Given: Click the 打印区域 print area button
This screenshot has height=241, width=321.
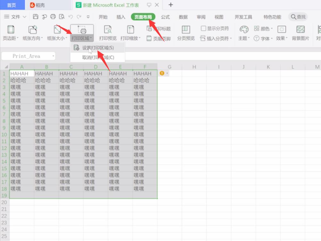Looking at the screenshot, I should pos(82,33).
